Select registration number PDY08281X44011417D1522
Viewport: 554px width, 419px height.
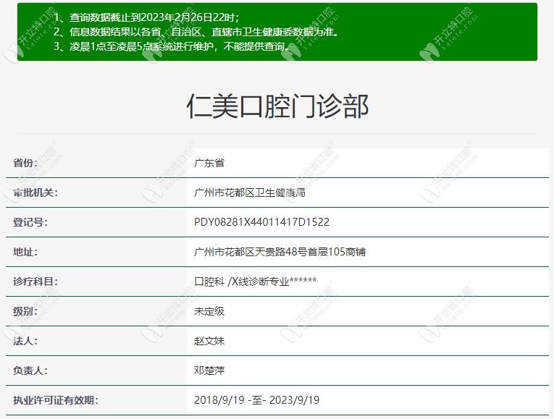261,222
